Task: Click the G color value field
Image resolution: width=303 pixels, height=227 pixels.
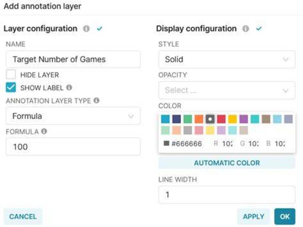Action: 253,144
